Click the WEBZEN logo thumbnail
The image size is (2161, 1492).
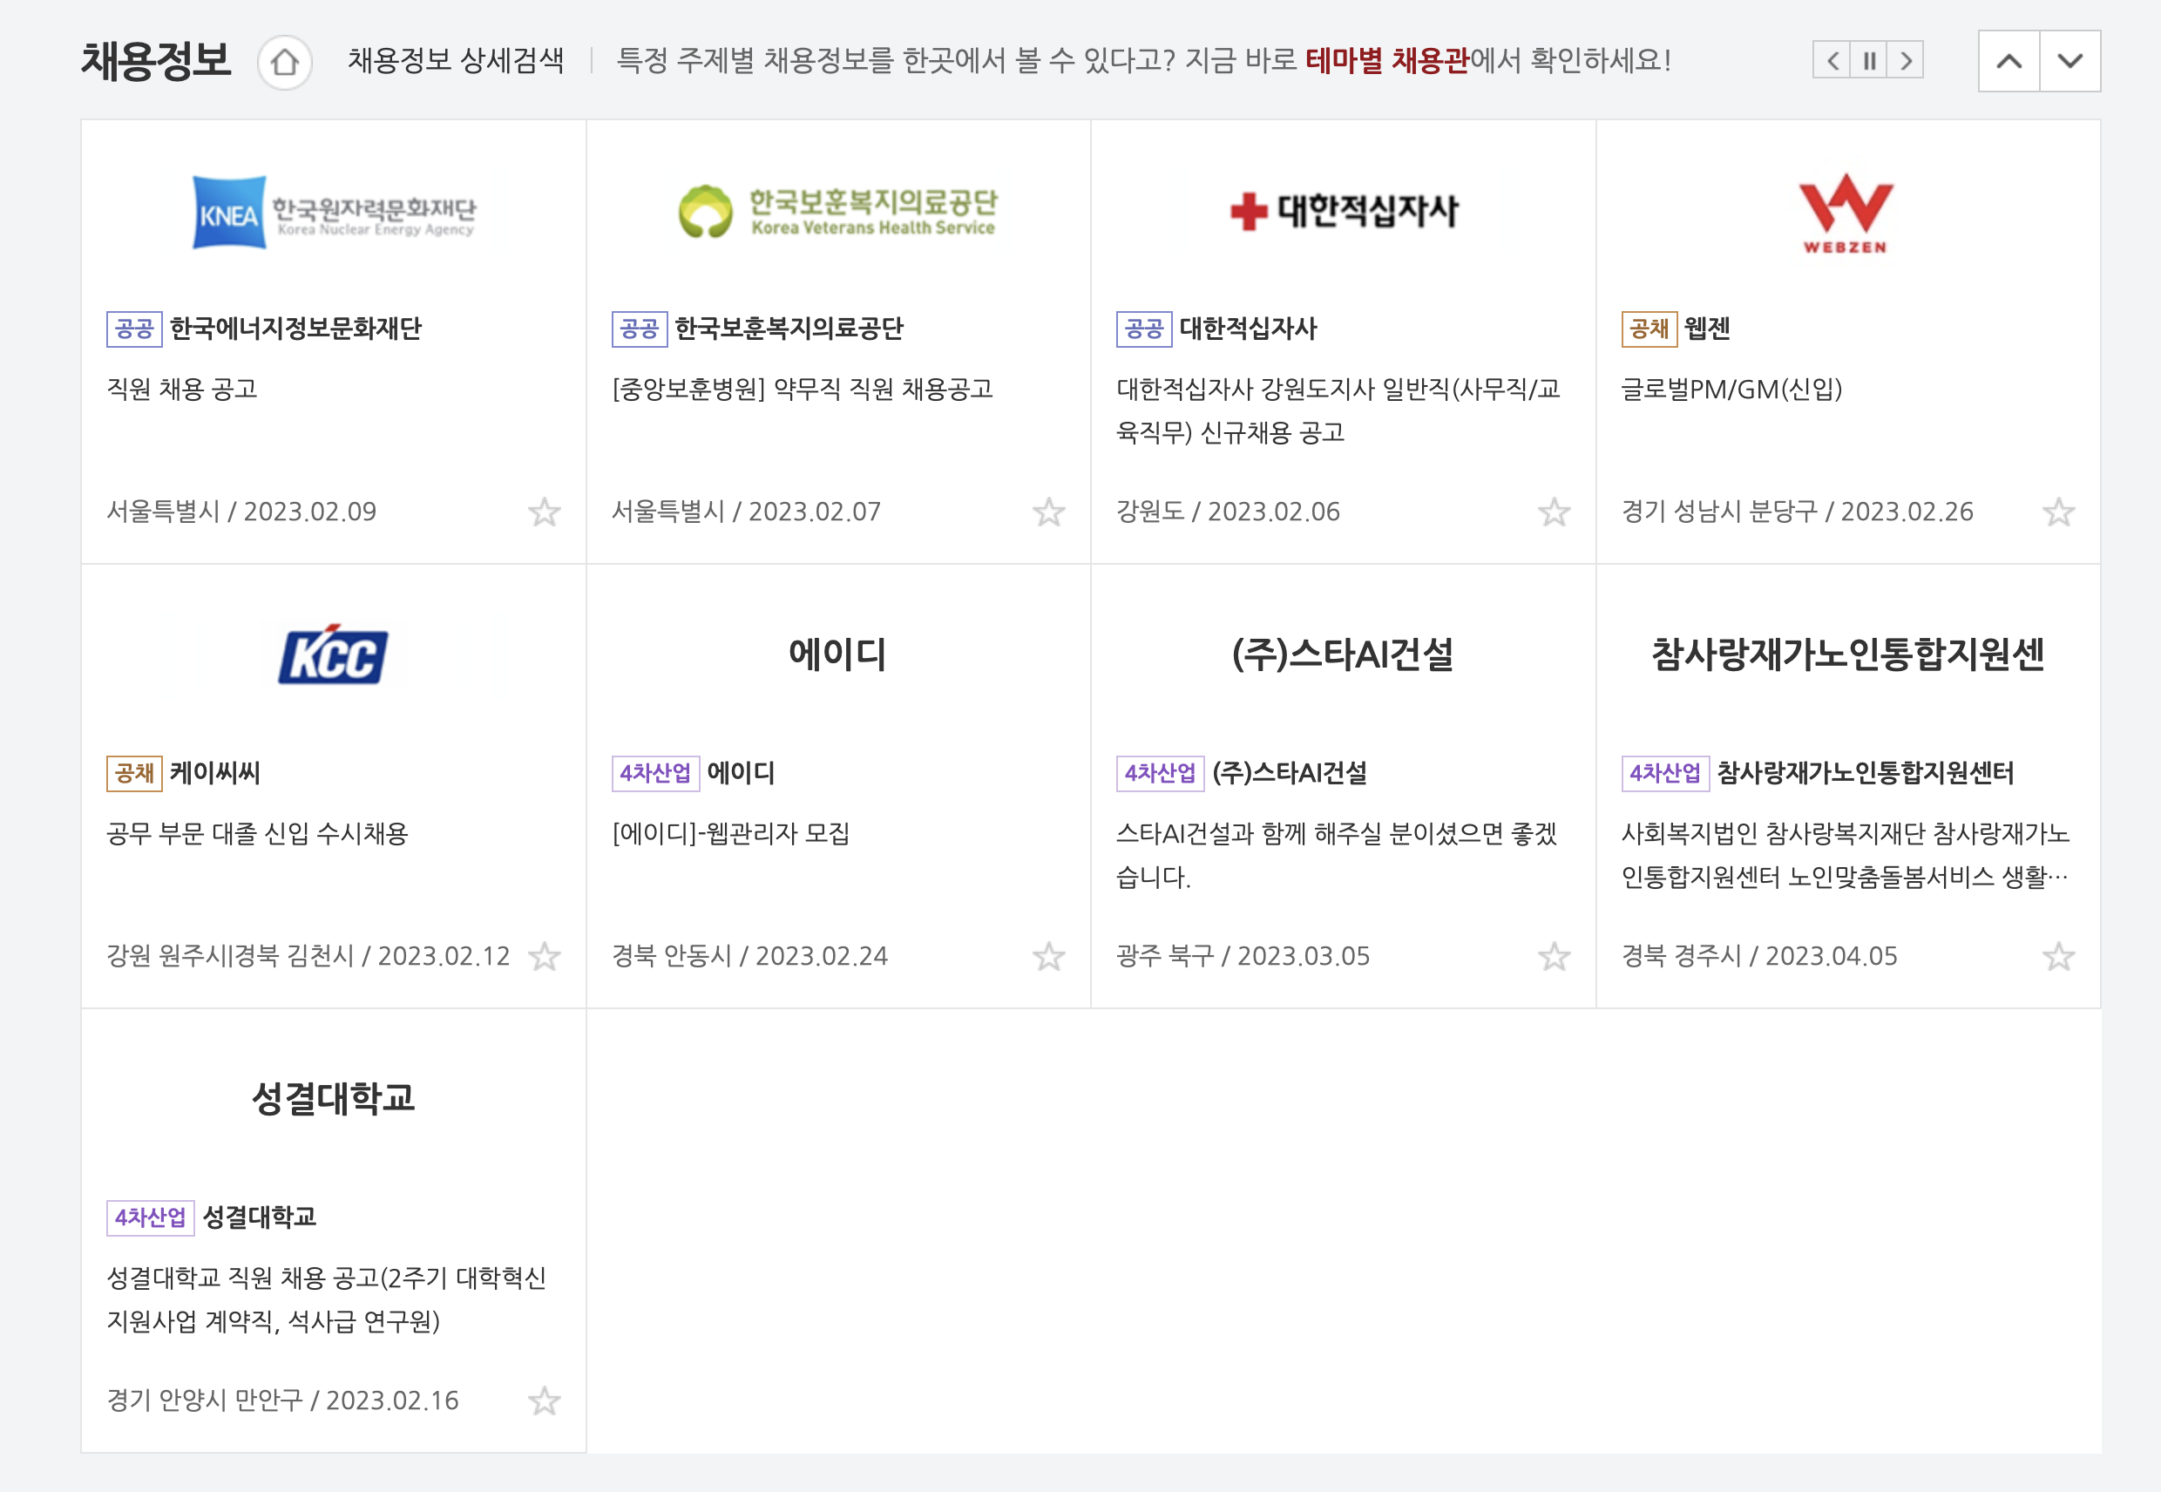pyautogui.click(x=1846, y=214)
